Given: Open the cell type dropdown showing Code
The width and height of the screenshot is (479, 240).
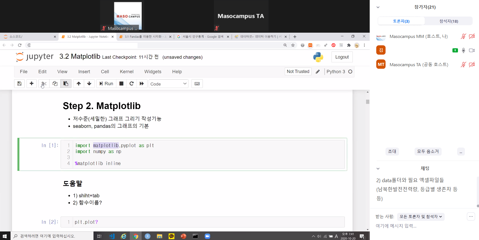Looking at the screenshot, I should coord(168,84).
